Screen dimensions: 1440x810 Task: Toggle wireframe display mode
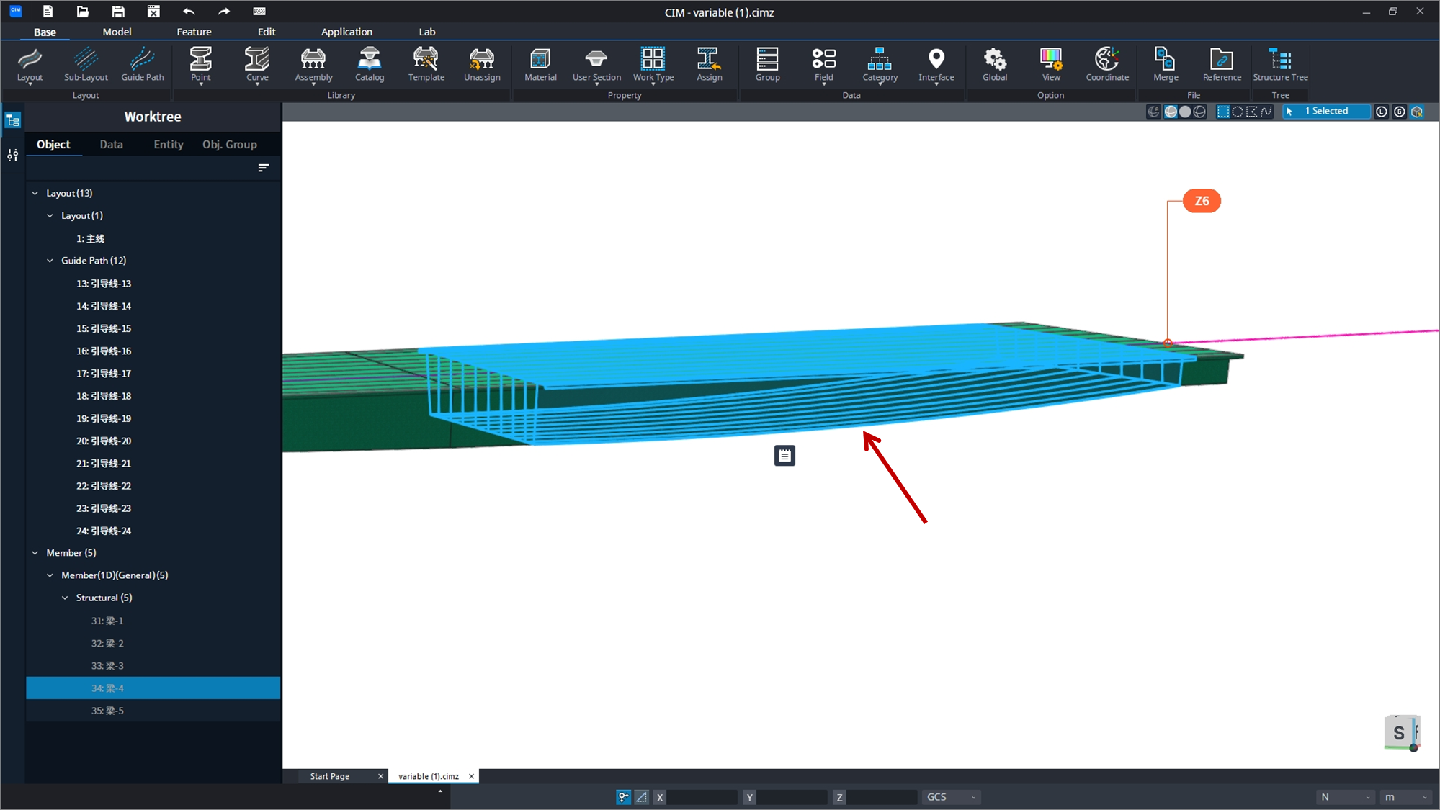(1199, 112)
